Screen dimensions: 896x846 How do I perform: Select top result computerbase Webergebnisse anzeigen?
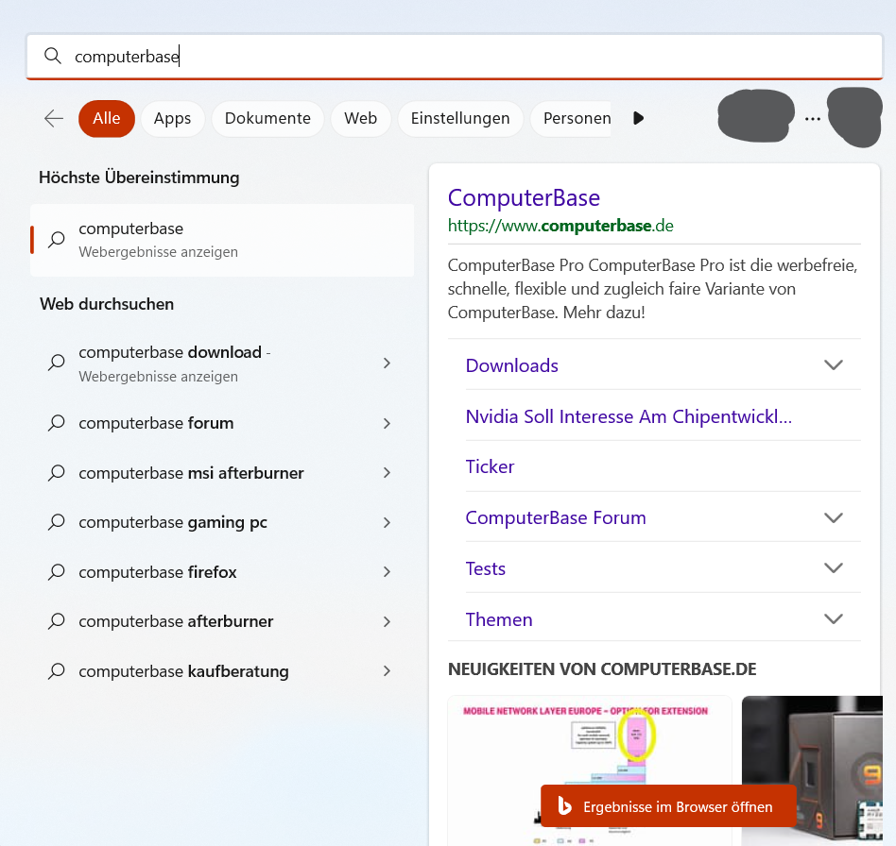tap(222, 241)
